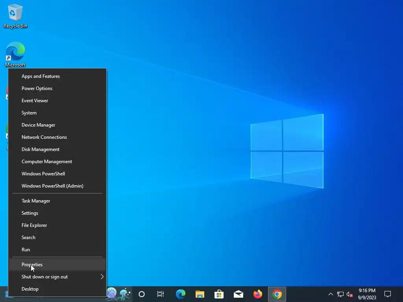Open the Mail app on taskbar
The width and height of the screenshot is (403, 302).
pos(238,294)
